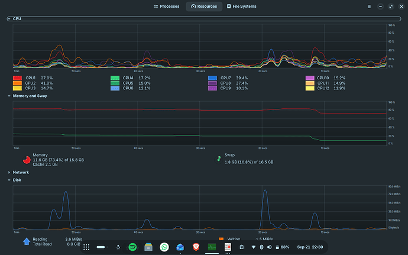Click the Swap 1.8 GB usage text
This screenshot has width=408, height=255.
[249, 162]
